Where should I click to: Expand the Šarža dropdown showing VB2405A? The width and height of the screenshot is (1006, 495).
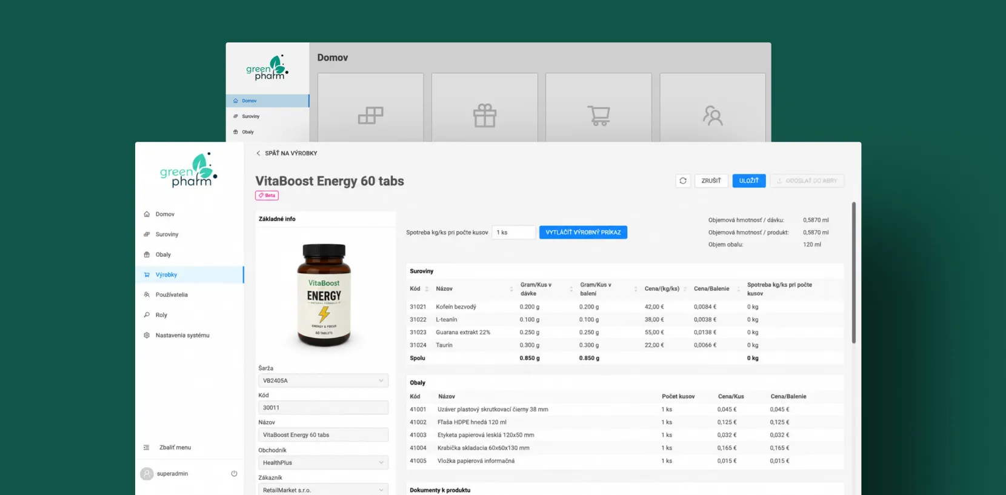pos(323,380)
